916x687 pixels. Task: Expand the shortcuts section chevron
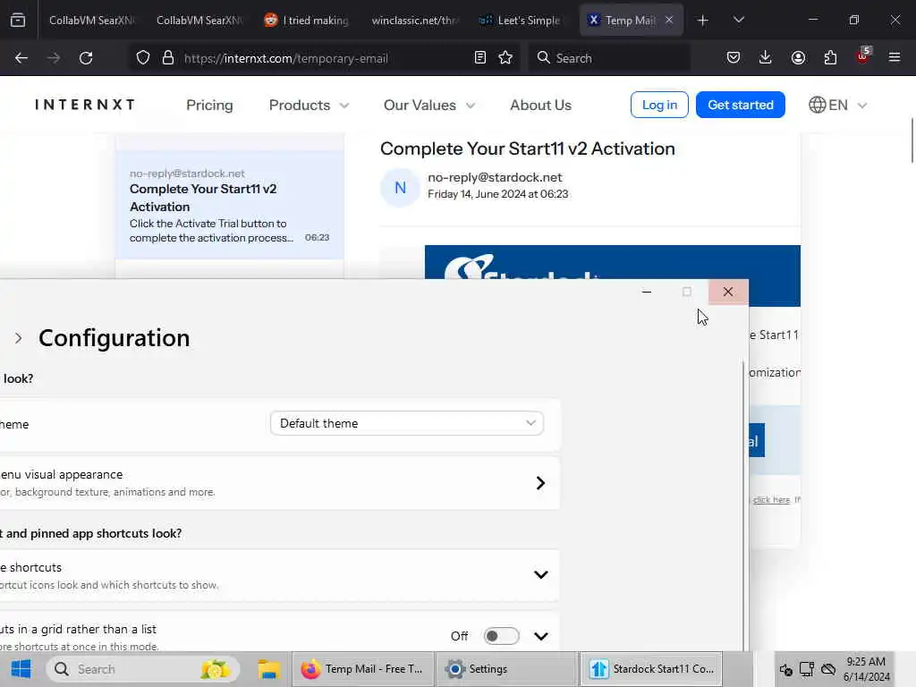[541, 575]
